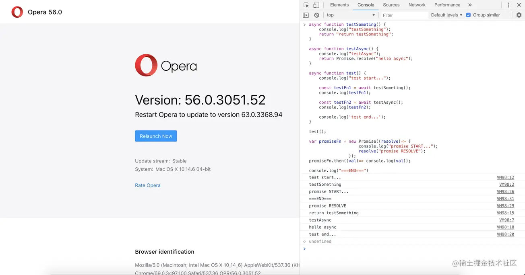Toggle the device toolbar icon
Image resolution: width=525 pixels, height=275 pixels.
click(x=316, y=5)
